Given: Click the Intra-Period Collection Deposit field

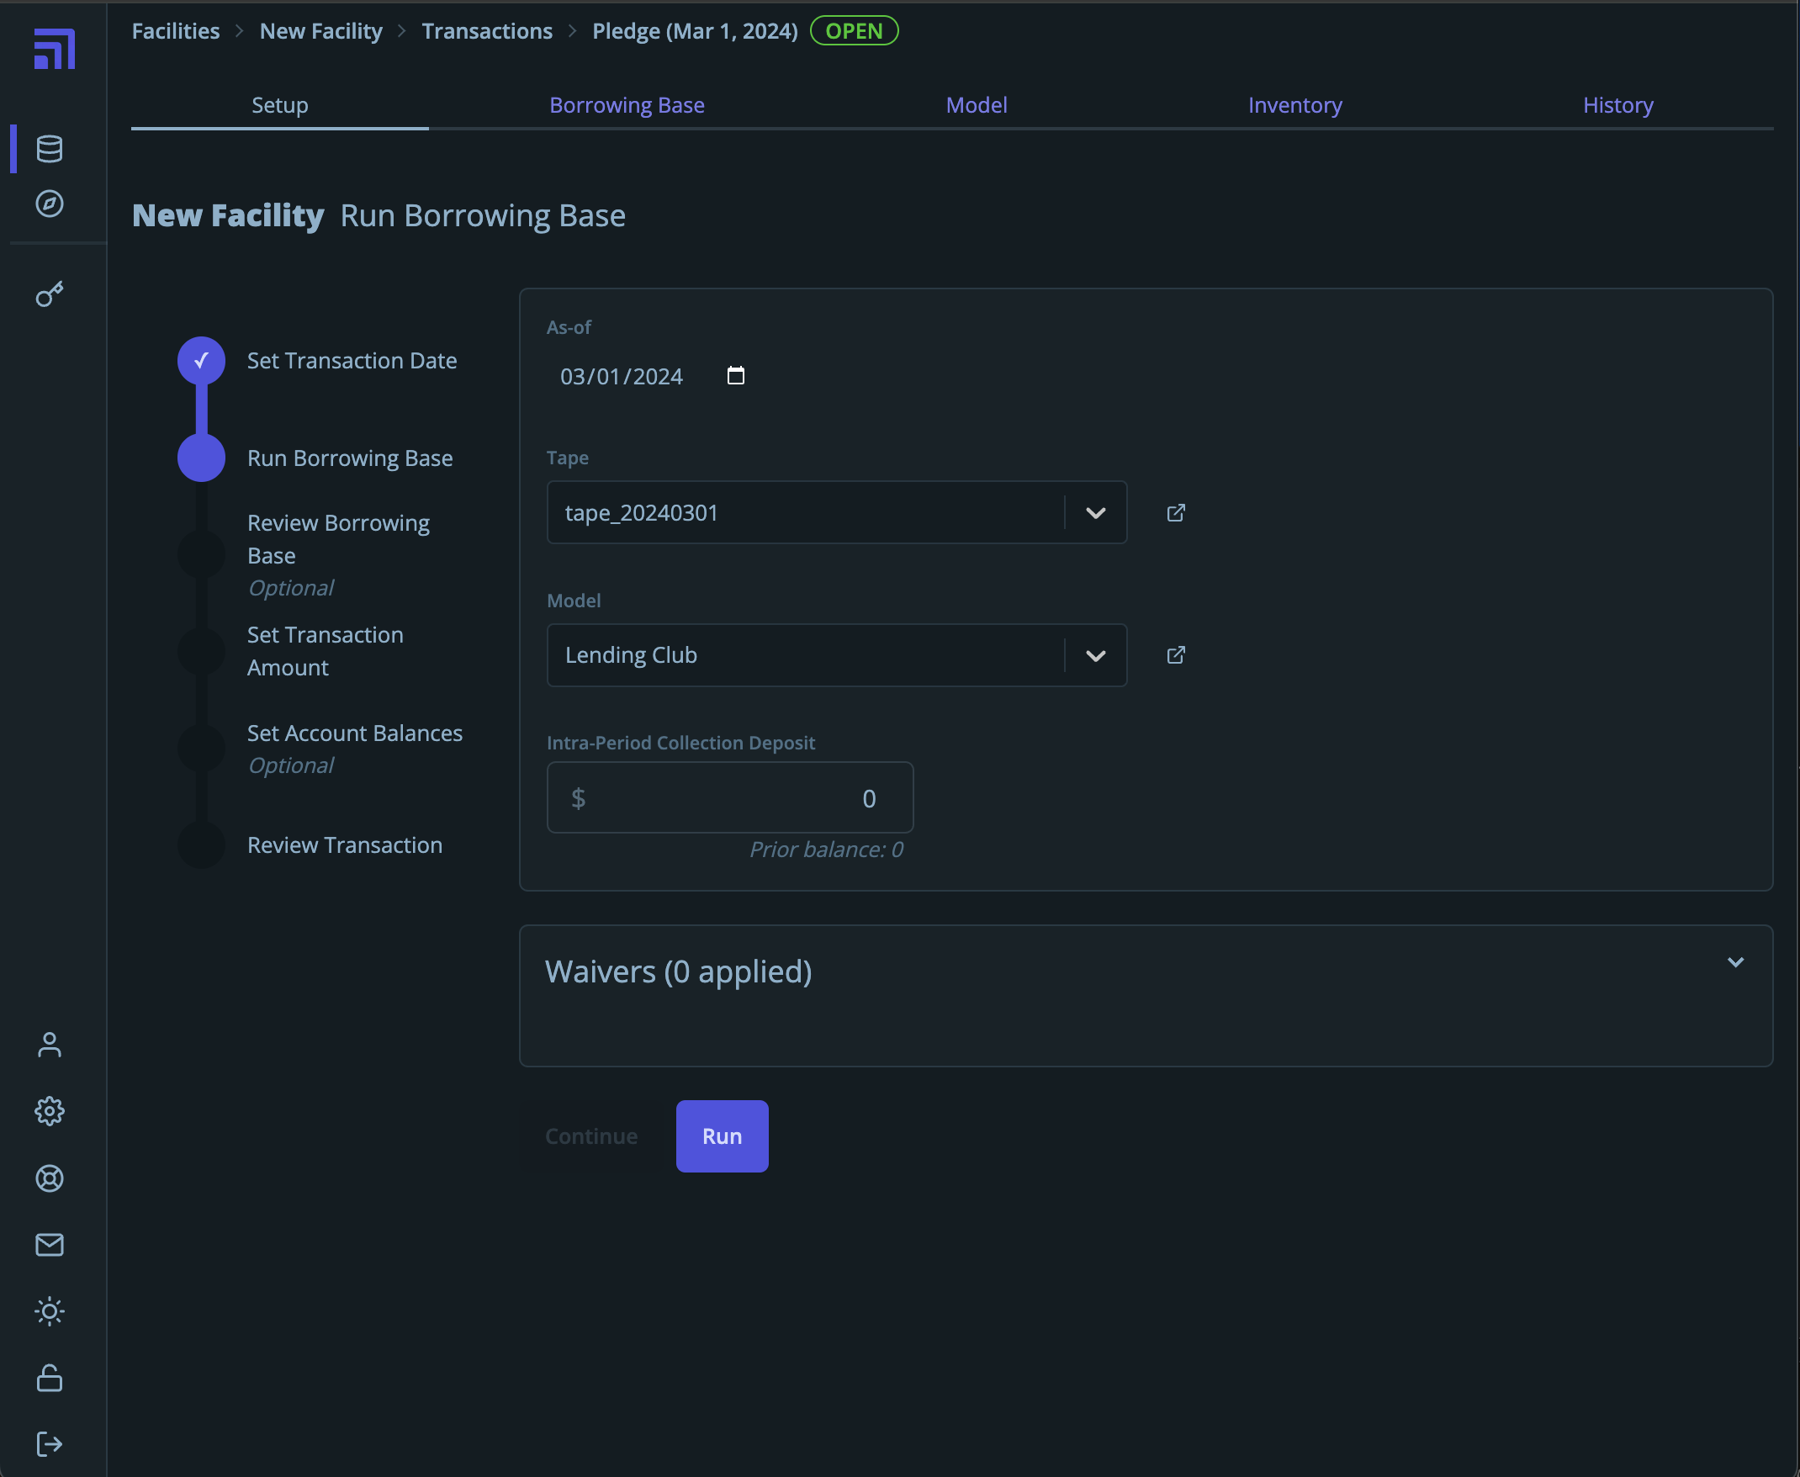Looking at the screenshot, I should [x=730, y=798].
